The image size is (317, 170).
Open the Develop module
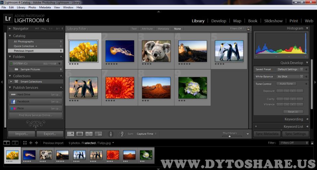coord(219,21)
